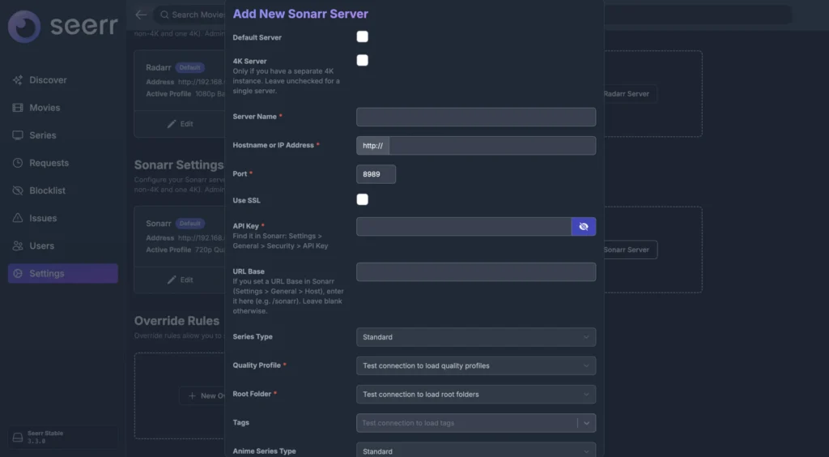829x457 pixels.
Task: Open the Series Type dropdown
Action: pos(476,337)
